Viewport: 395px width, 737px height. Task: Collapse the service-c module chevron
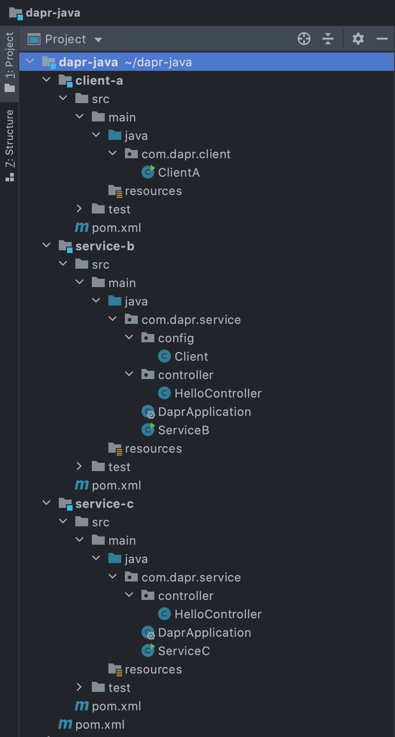pyautogui.click(x=46, y=503)
